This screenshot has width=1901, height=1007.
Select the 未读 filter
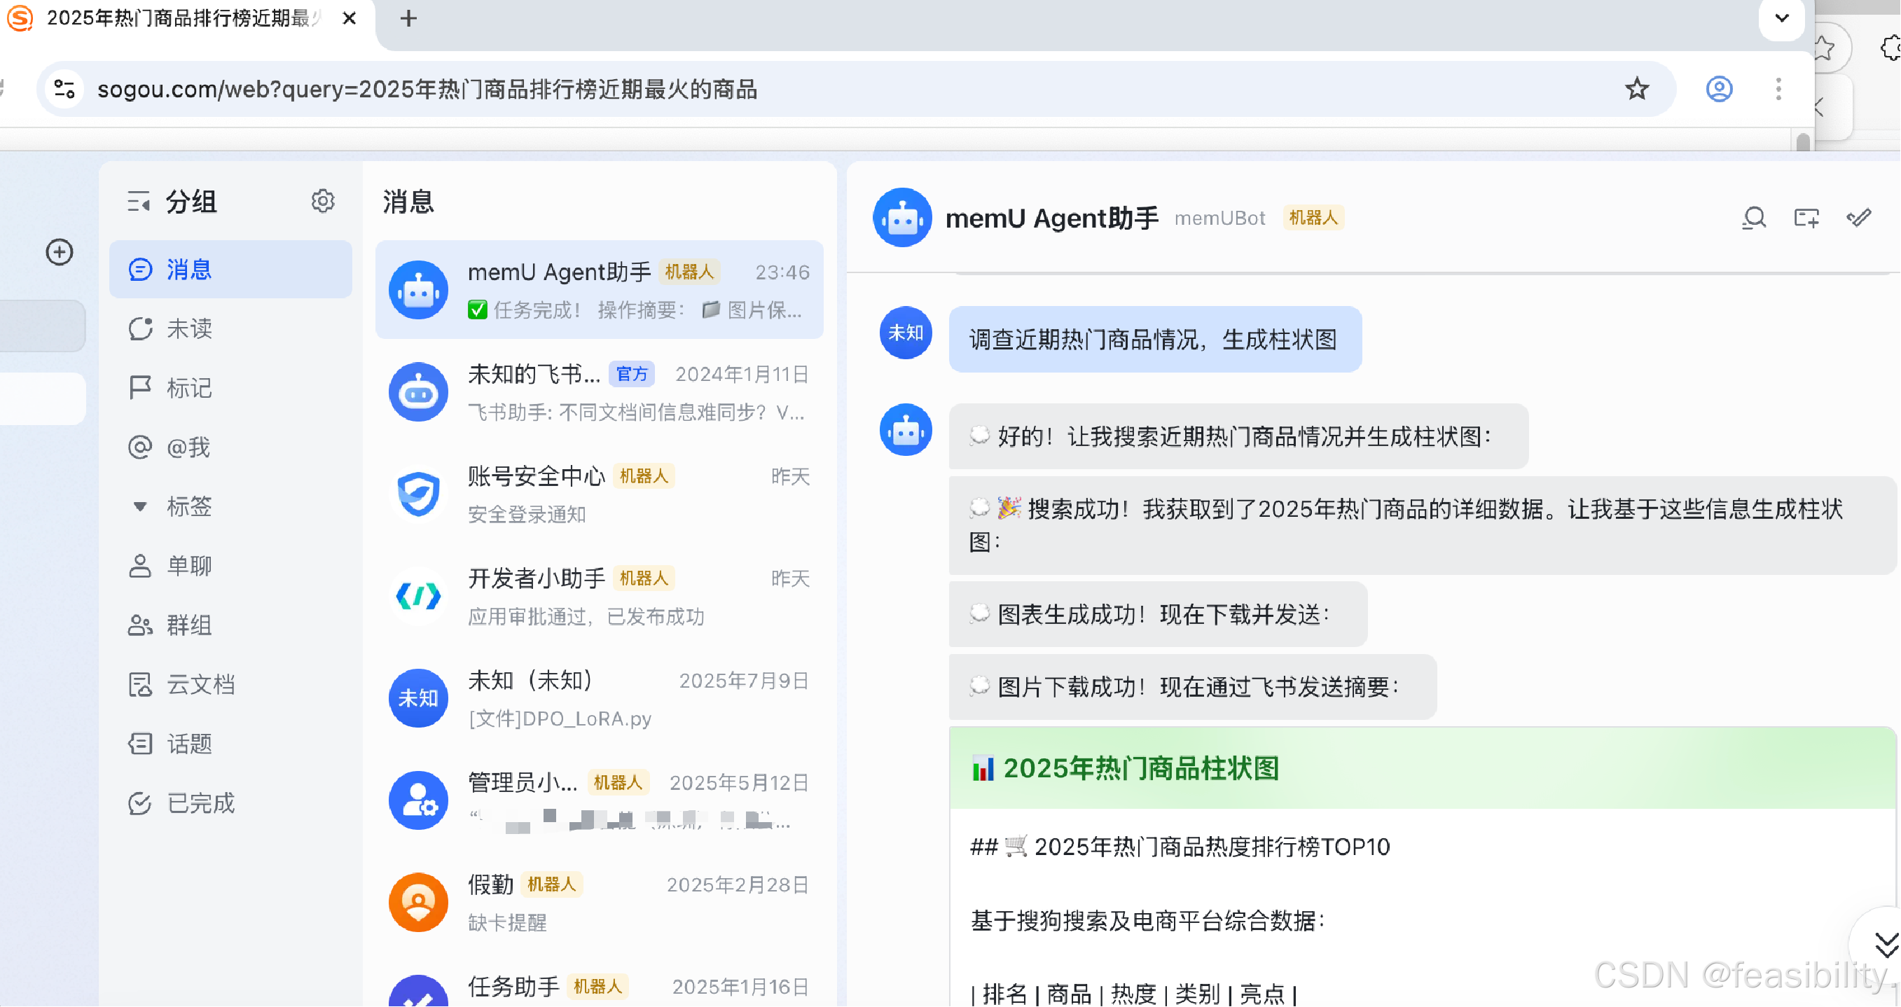(x=189, y=328)
